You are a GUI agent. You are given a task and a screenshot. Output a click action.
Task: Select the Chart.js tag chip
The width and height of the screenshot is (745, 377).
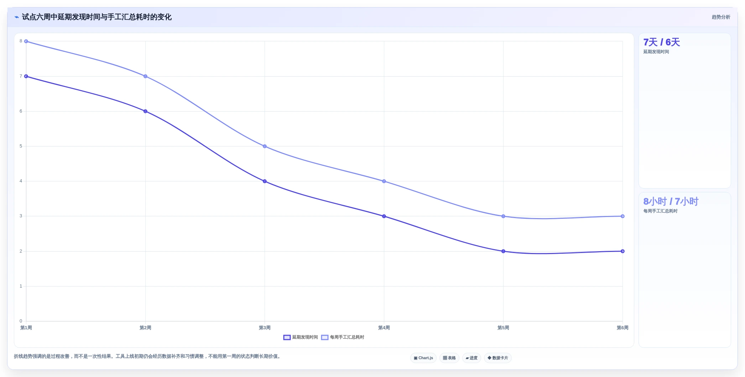tap(423, 358)
